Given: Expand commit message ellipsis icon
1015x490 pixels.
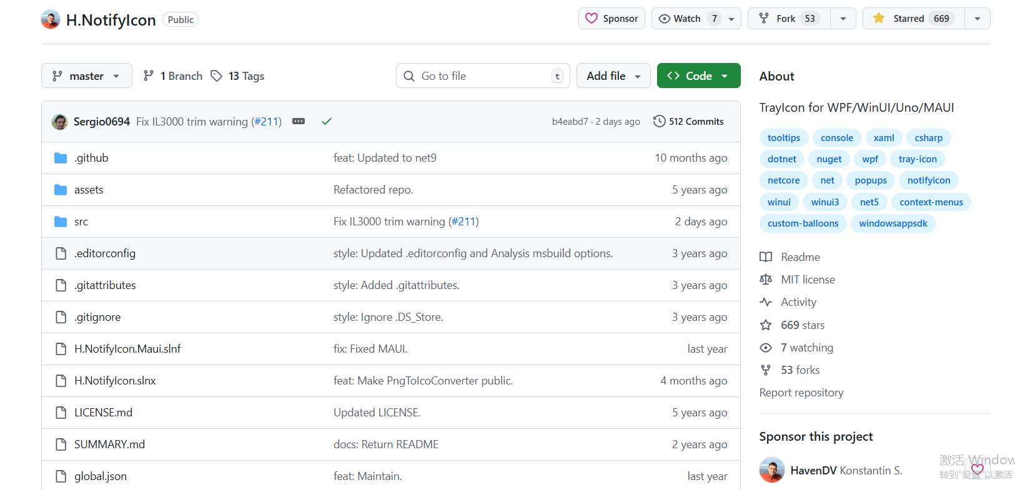Looking at the screenshot, I should pyautogui.click(x=299, y=121).
